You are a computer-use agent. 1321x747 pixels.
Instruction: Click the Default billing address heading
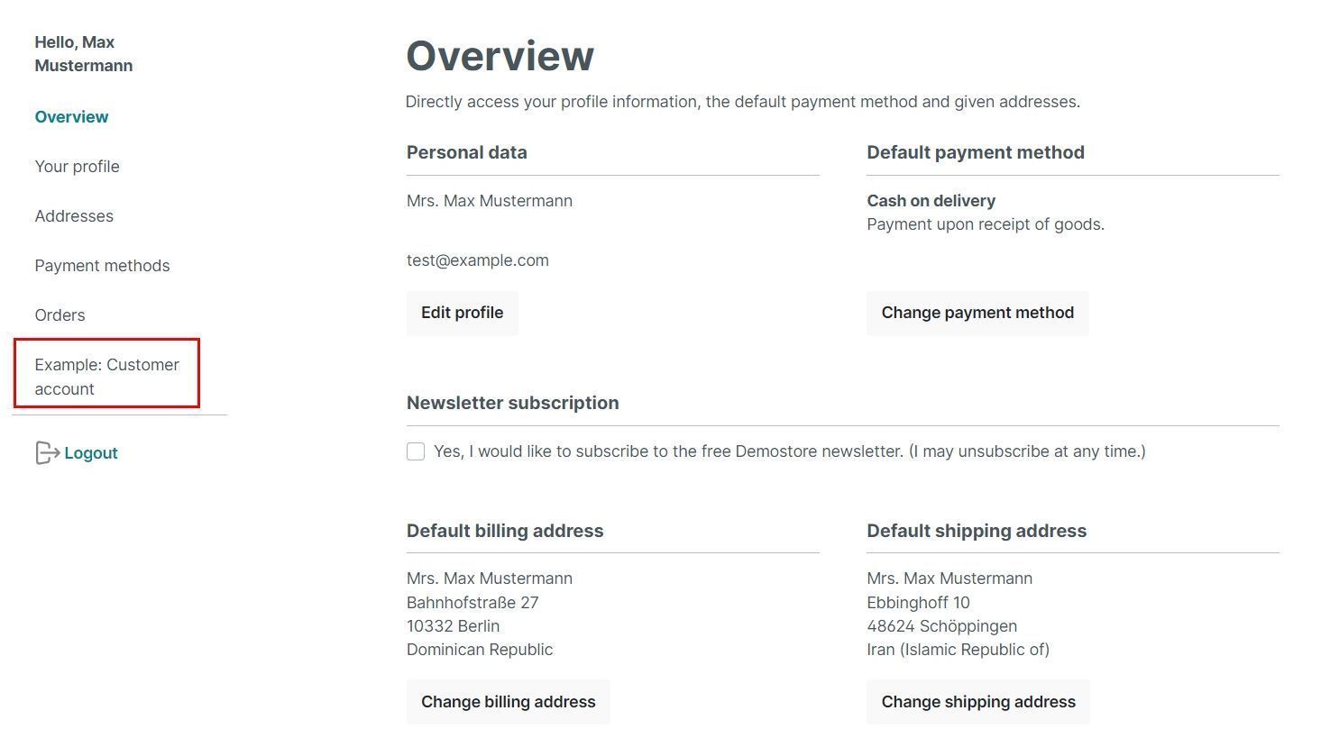point(504,531)
